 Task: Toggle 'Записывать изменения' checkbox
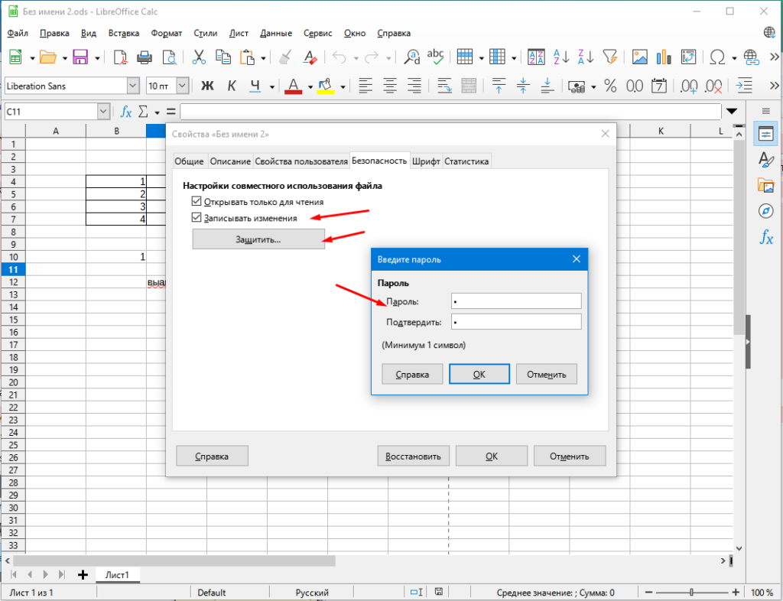(197, 218)
